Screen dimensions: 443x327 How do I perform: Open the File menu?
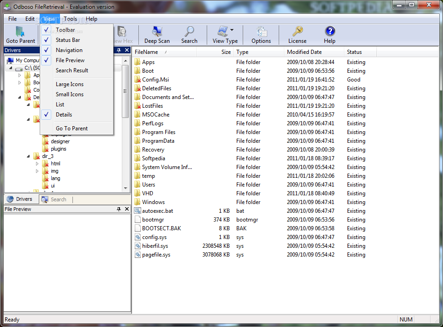(x=12, y=19)
